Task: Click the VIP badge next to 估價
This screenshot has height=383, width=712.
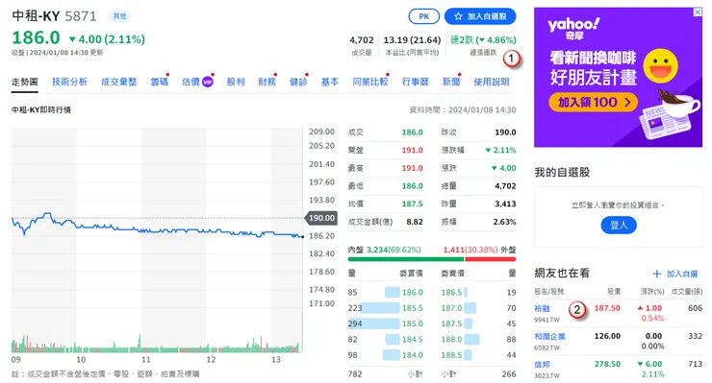Action: (x=207, y=82)
